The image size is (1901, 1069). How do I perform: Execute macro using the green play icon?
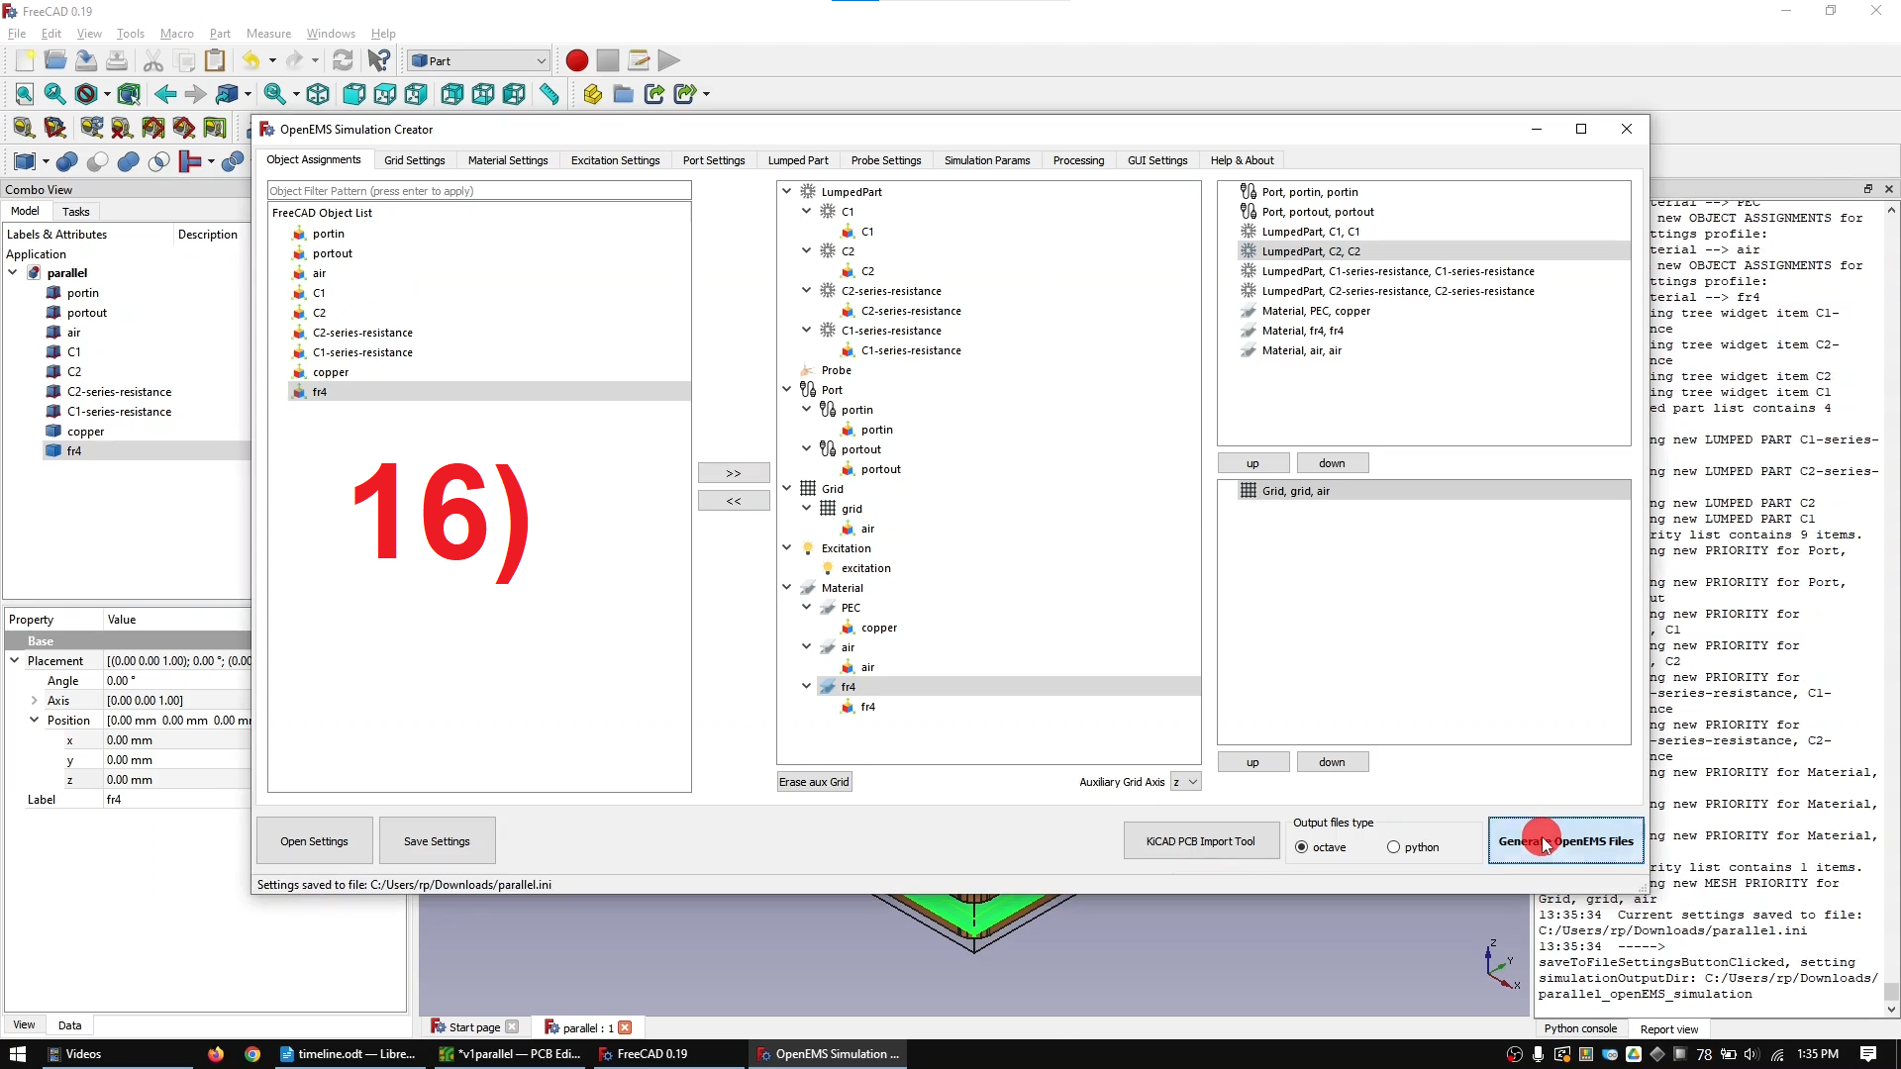pos(669,60)
